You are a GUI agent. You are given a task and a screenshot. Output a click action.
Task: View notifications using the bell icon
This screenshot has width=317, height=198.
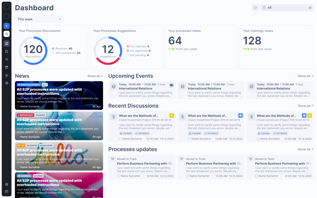[6, 75]
